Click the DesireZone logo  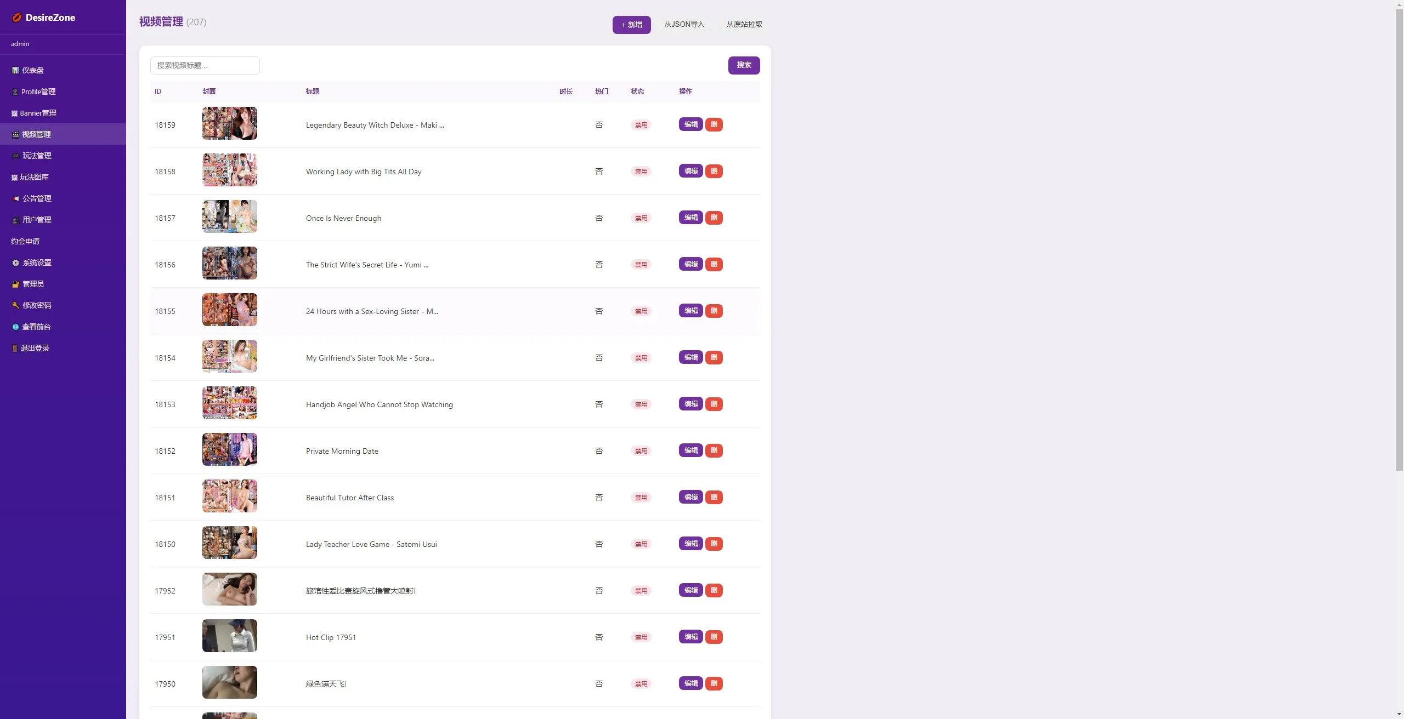pos(44,18)
